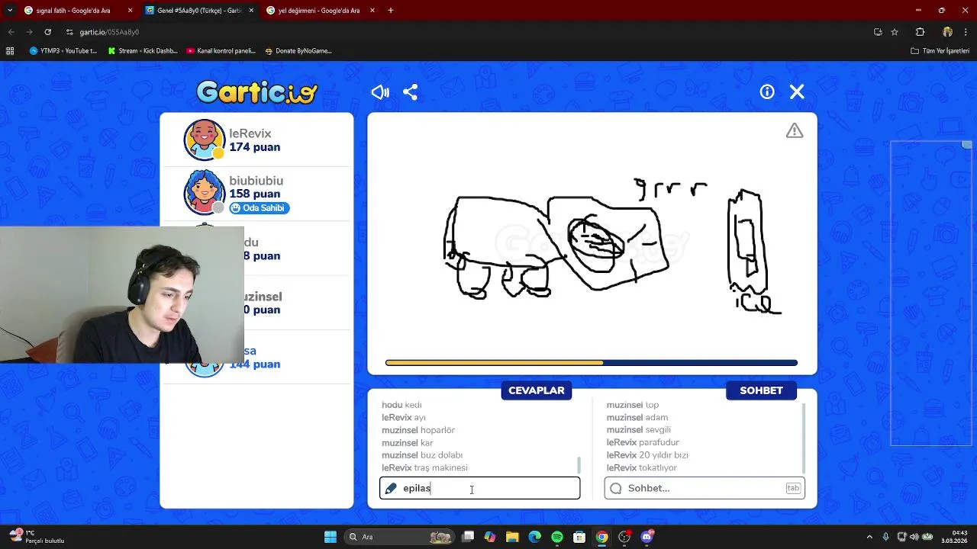Click chat message 'leRevix parafudur'

point(643,442)
